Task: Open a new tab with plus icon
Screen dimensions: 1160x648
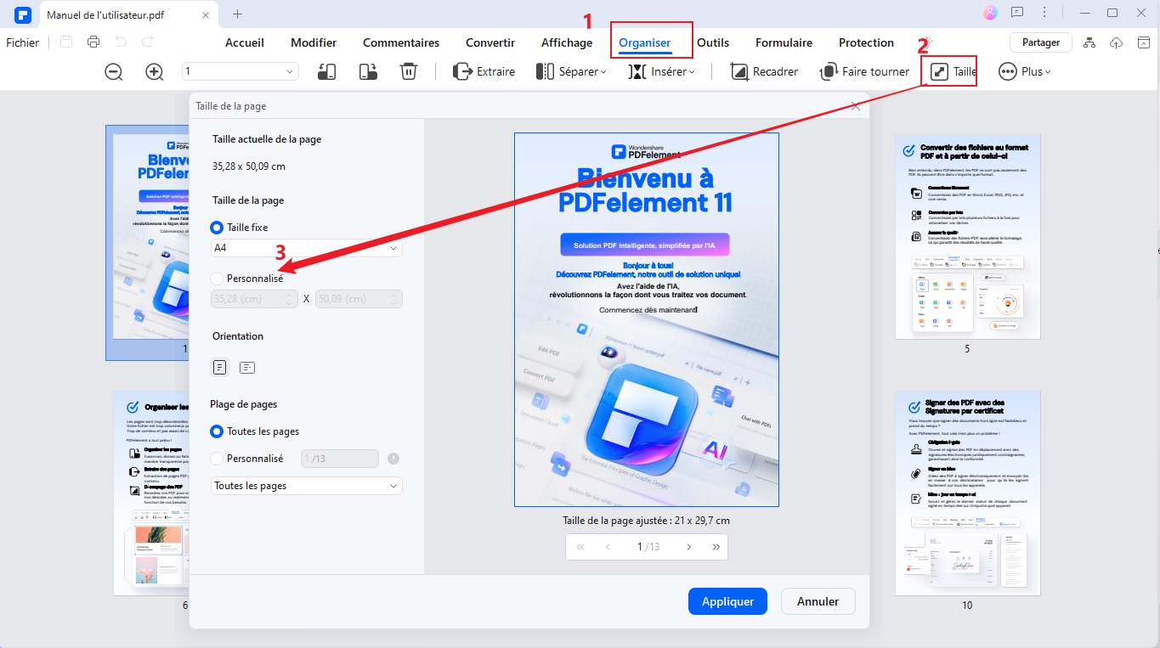Action: (237, 14)
